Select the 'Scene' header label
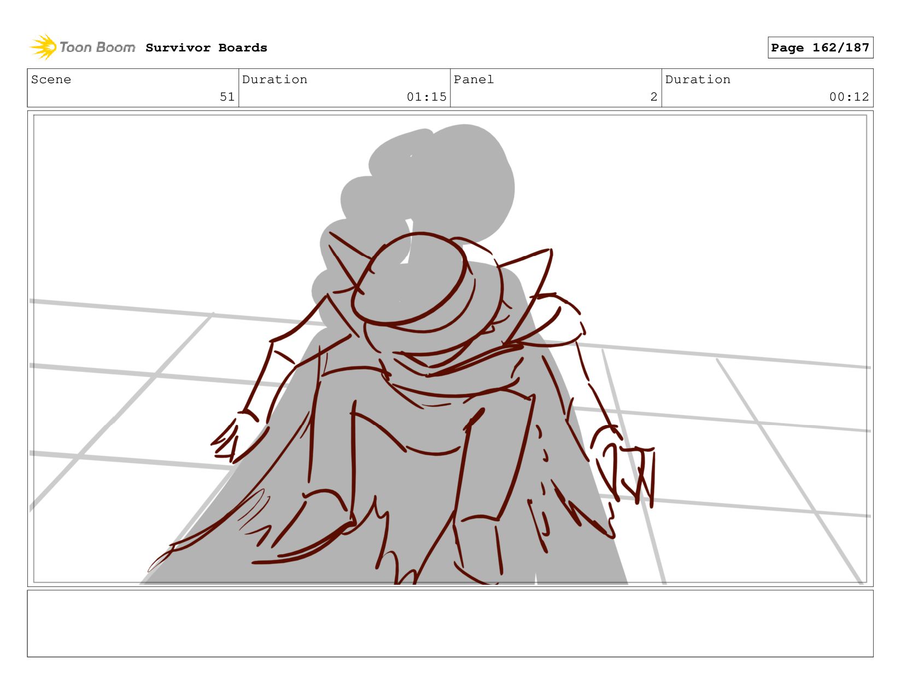The image size is (901, 698). click(51, 79)
